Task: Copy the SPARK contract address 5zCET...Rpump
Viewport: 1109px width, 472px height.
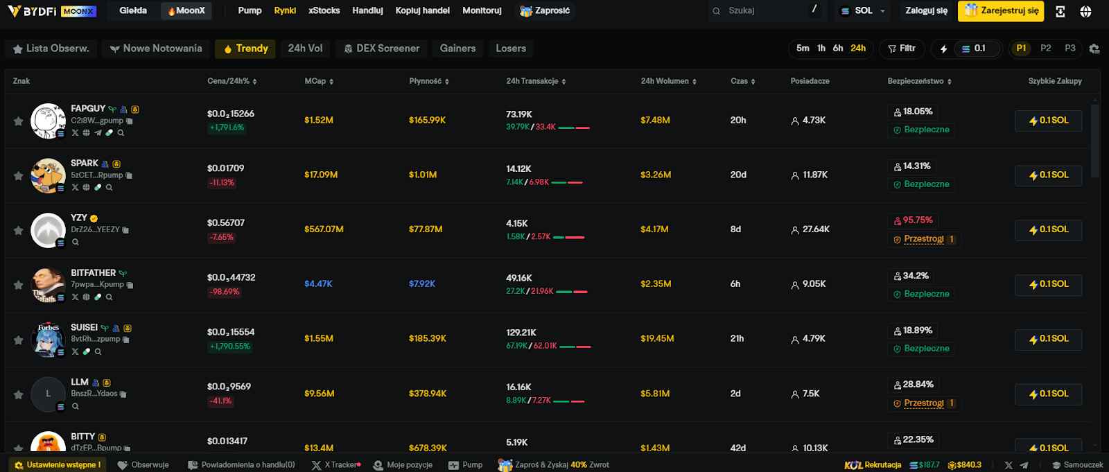Action: 129,175
